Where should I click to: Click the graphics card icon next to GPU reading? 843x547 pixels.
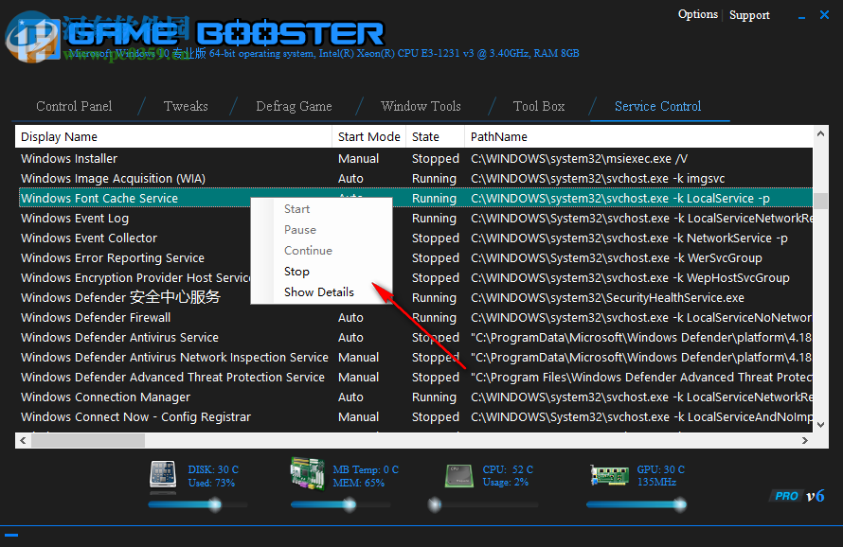click(609, 476)
